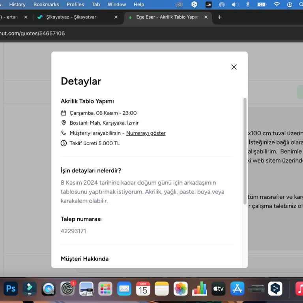Open the Calendar app in the dock

point(143,289)
